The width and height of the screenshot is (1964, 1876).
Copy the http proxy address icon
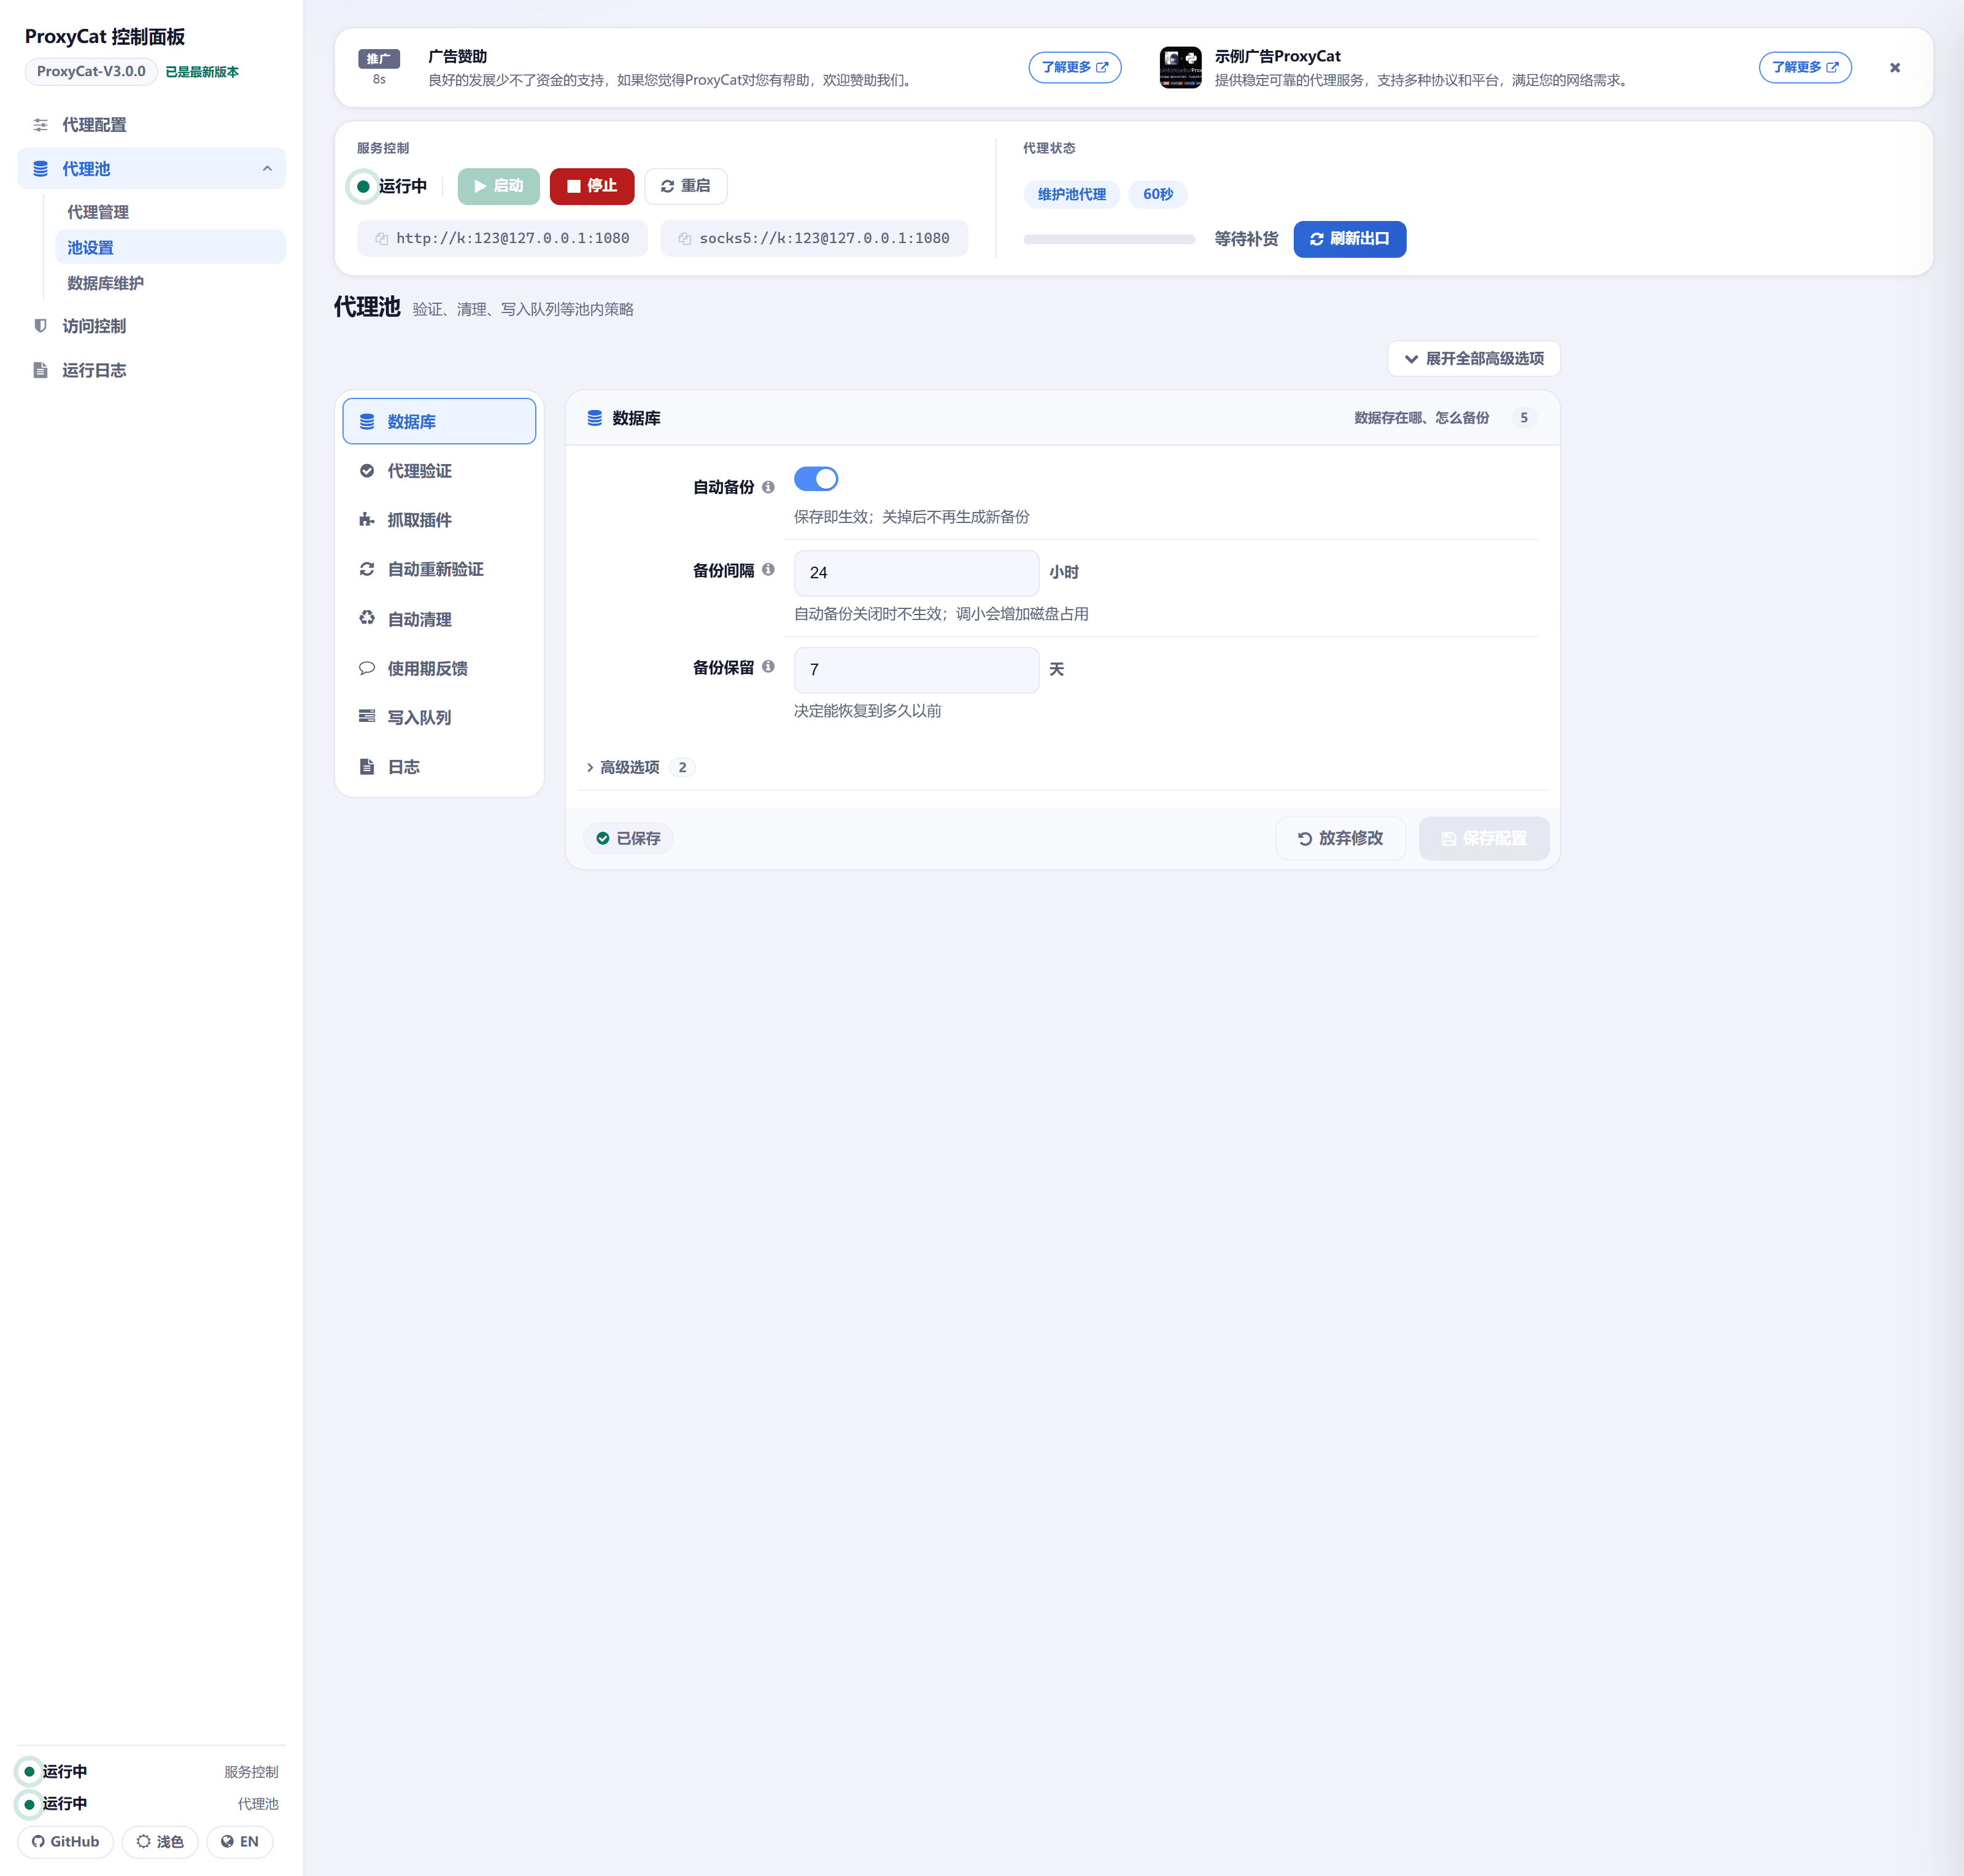[x=381, y=238]
